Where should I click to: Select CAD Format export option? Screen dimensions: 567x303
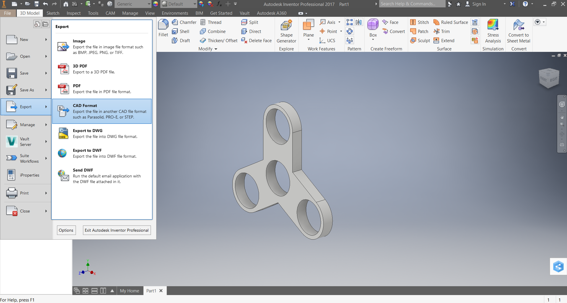click(102, 111)
